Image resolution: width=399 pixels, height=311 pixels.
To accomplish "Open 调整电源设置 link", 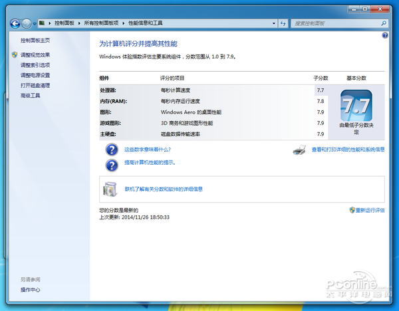I will [35, 75].
